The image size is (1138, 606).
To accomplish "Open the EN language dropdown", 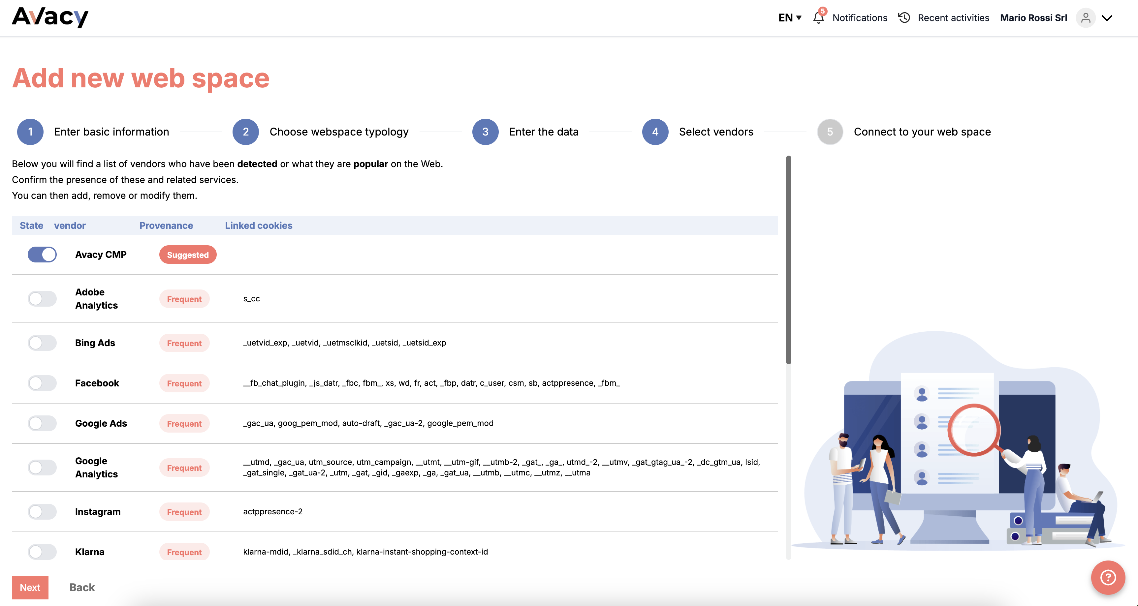I will click(x=790, y=18).
